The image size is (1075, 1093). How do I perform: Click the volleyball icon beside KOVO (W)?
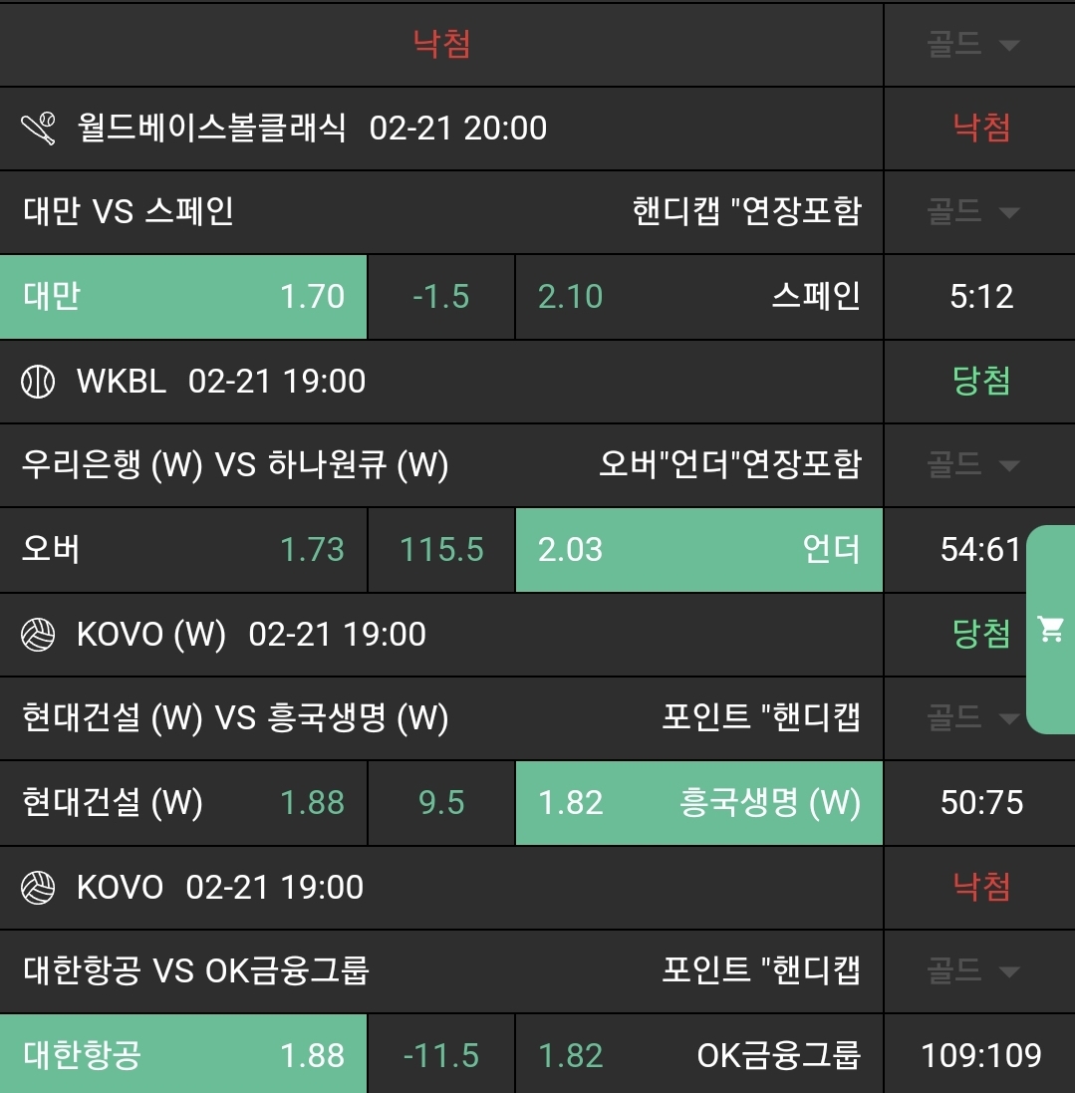[39, 635]
